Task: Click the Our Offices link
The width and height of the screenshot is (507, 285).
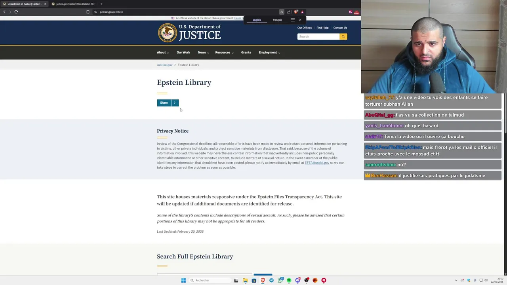Action: click(305, 28)
